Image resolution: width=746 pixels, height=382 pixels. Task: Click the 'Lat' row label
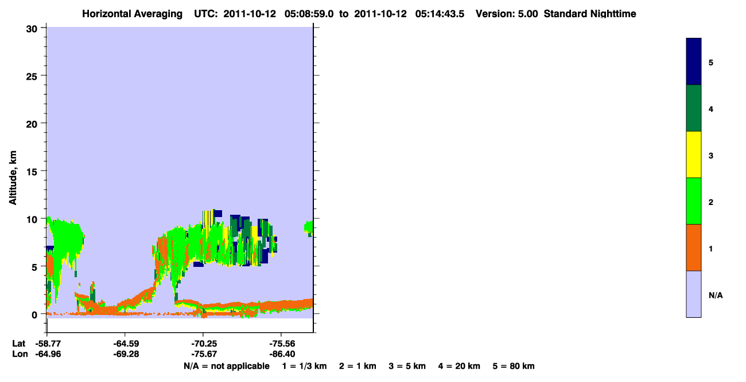pyautogui.click(x=19, y=344)
